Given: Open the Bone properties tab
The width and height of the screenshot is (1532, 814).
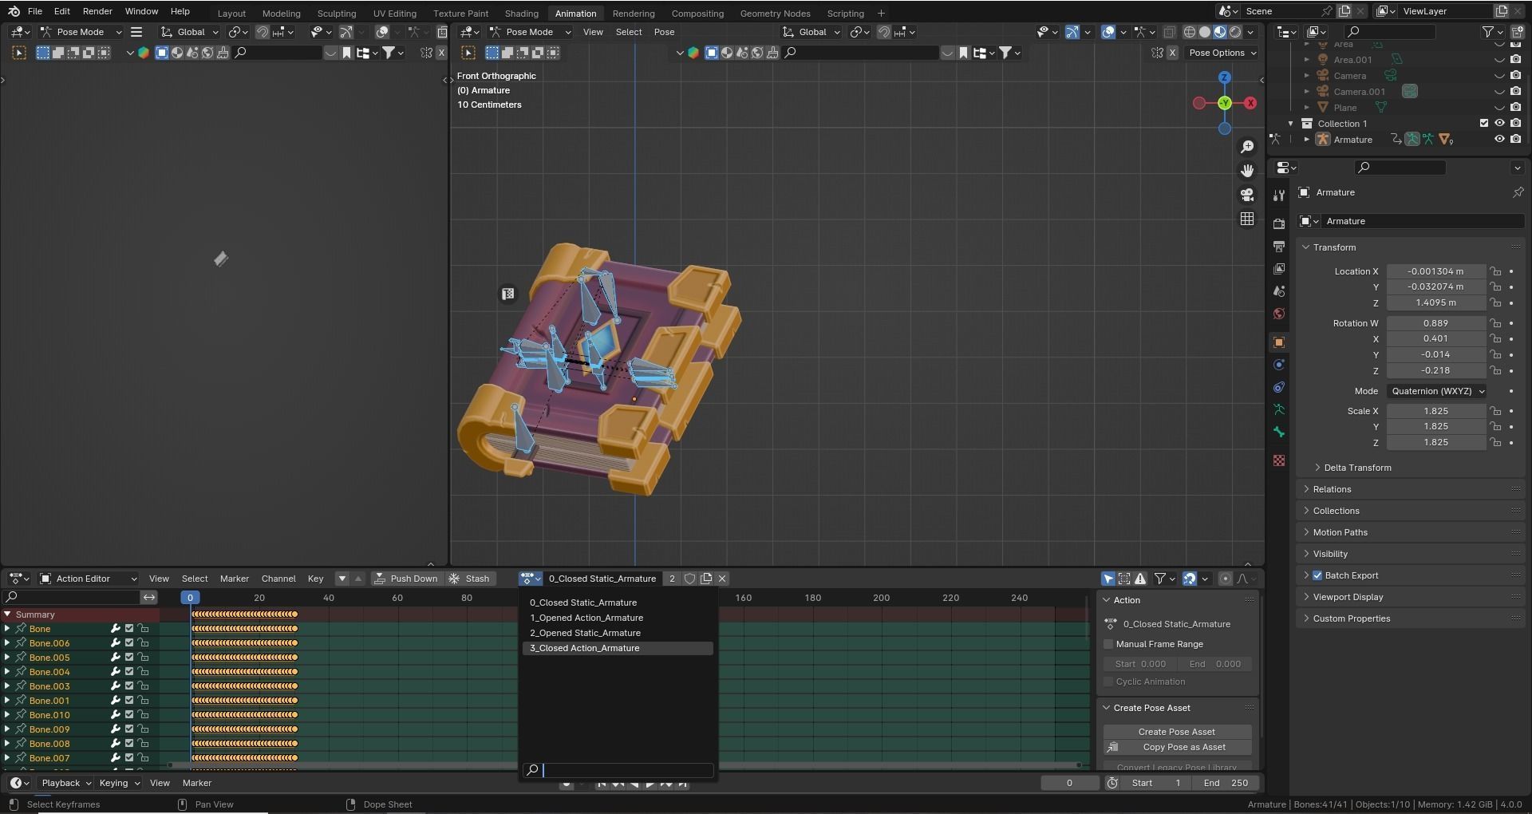Looking at the screenshot, I should 1279,432.
